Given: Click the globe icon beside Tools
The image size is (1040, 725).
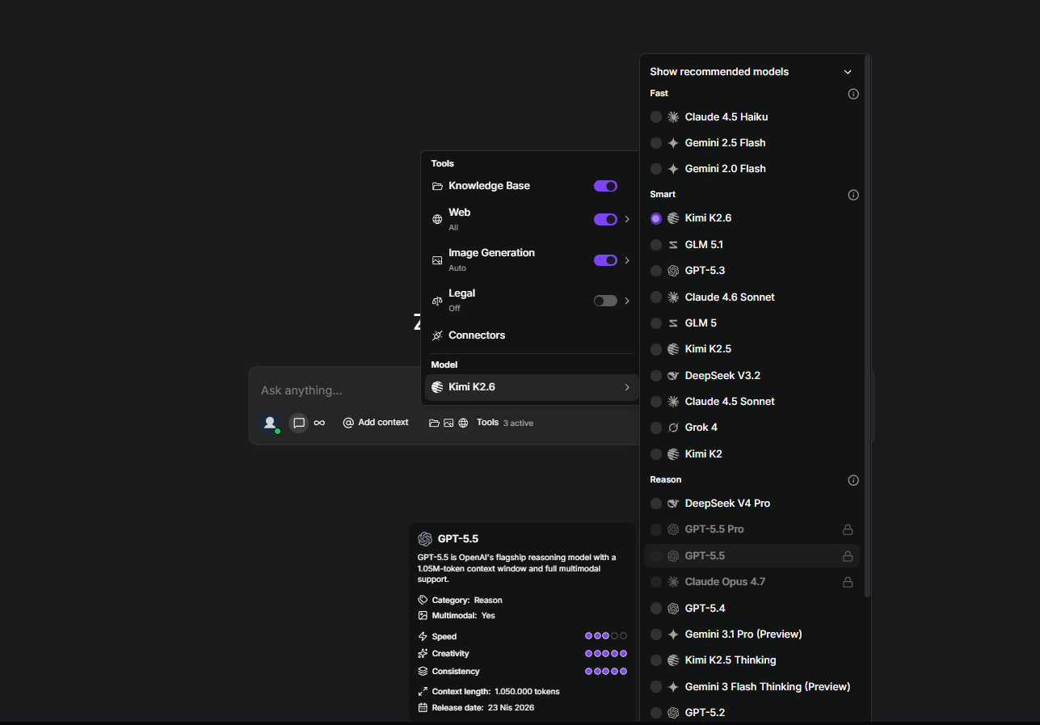Looking at the screenshot, I should [463, 423].
